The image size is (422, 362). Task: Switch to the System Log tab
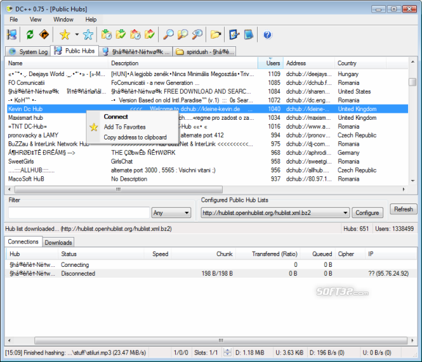click(28, 51)
